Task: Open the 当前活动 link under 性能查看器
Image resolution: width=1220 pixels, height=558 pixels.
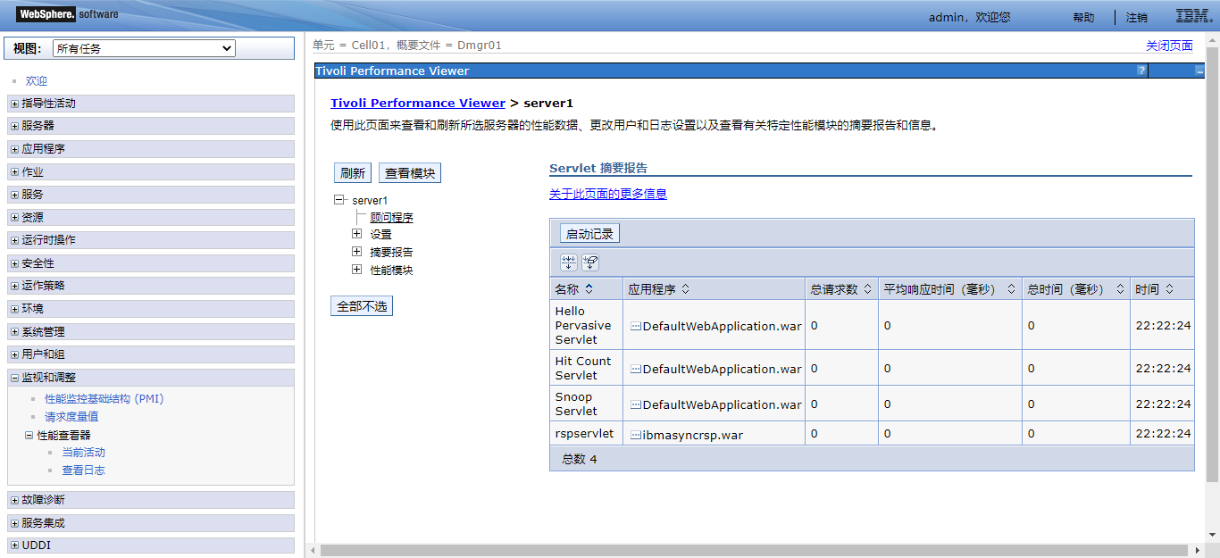Action: pos(83,453)
